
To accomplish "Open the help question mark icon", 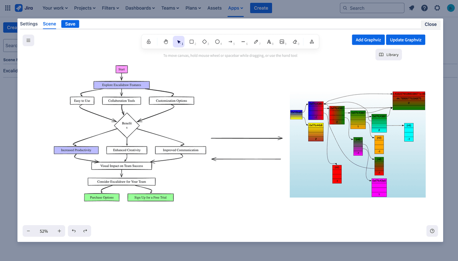I will click(432, 231).
